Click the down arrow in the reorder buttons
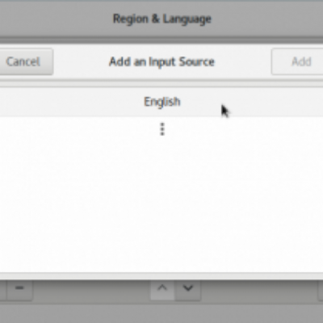Viewport: 323px width, 323px height. [187, 288]
